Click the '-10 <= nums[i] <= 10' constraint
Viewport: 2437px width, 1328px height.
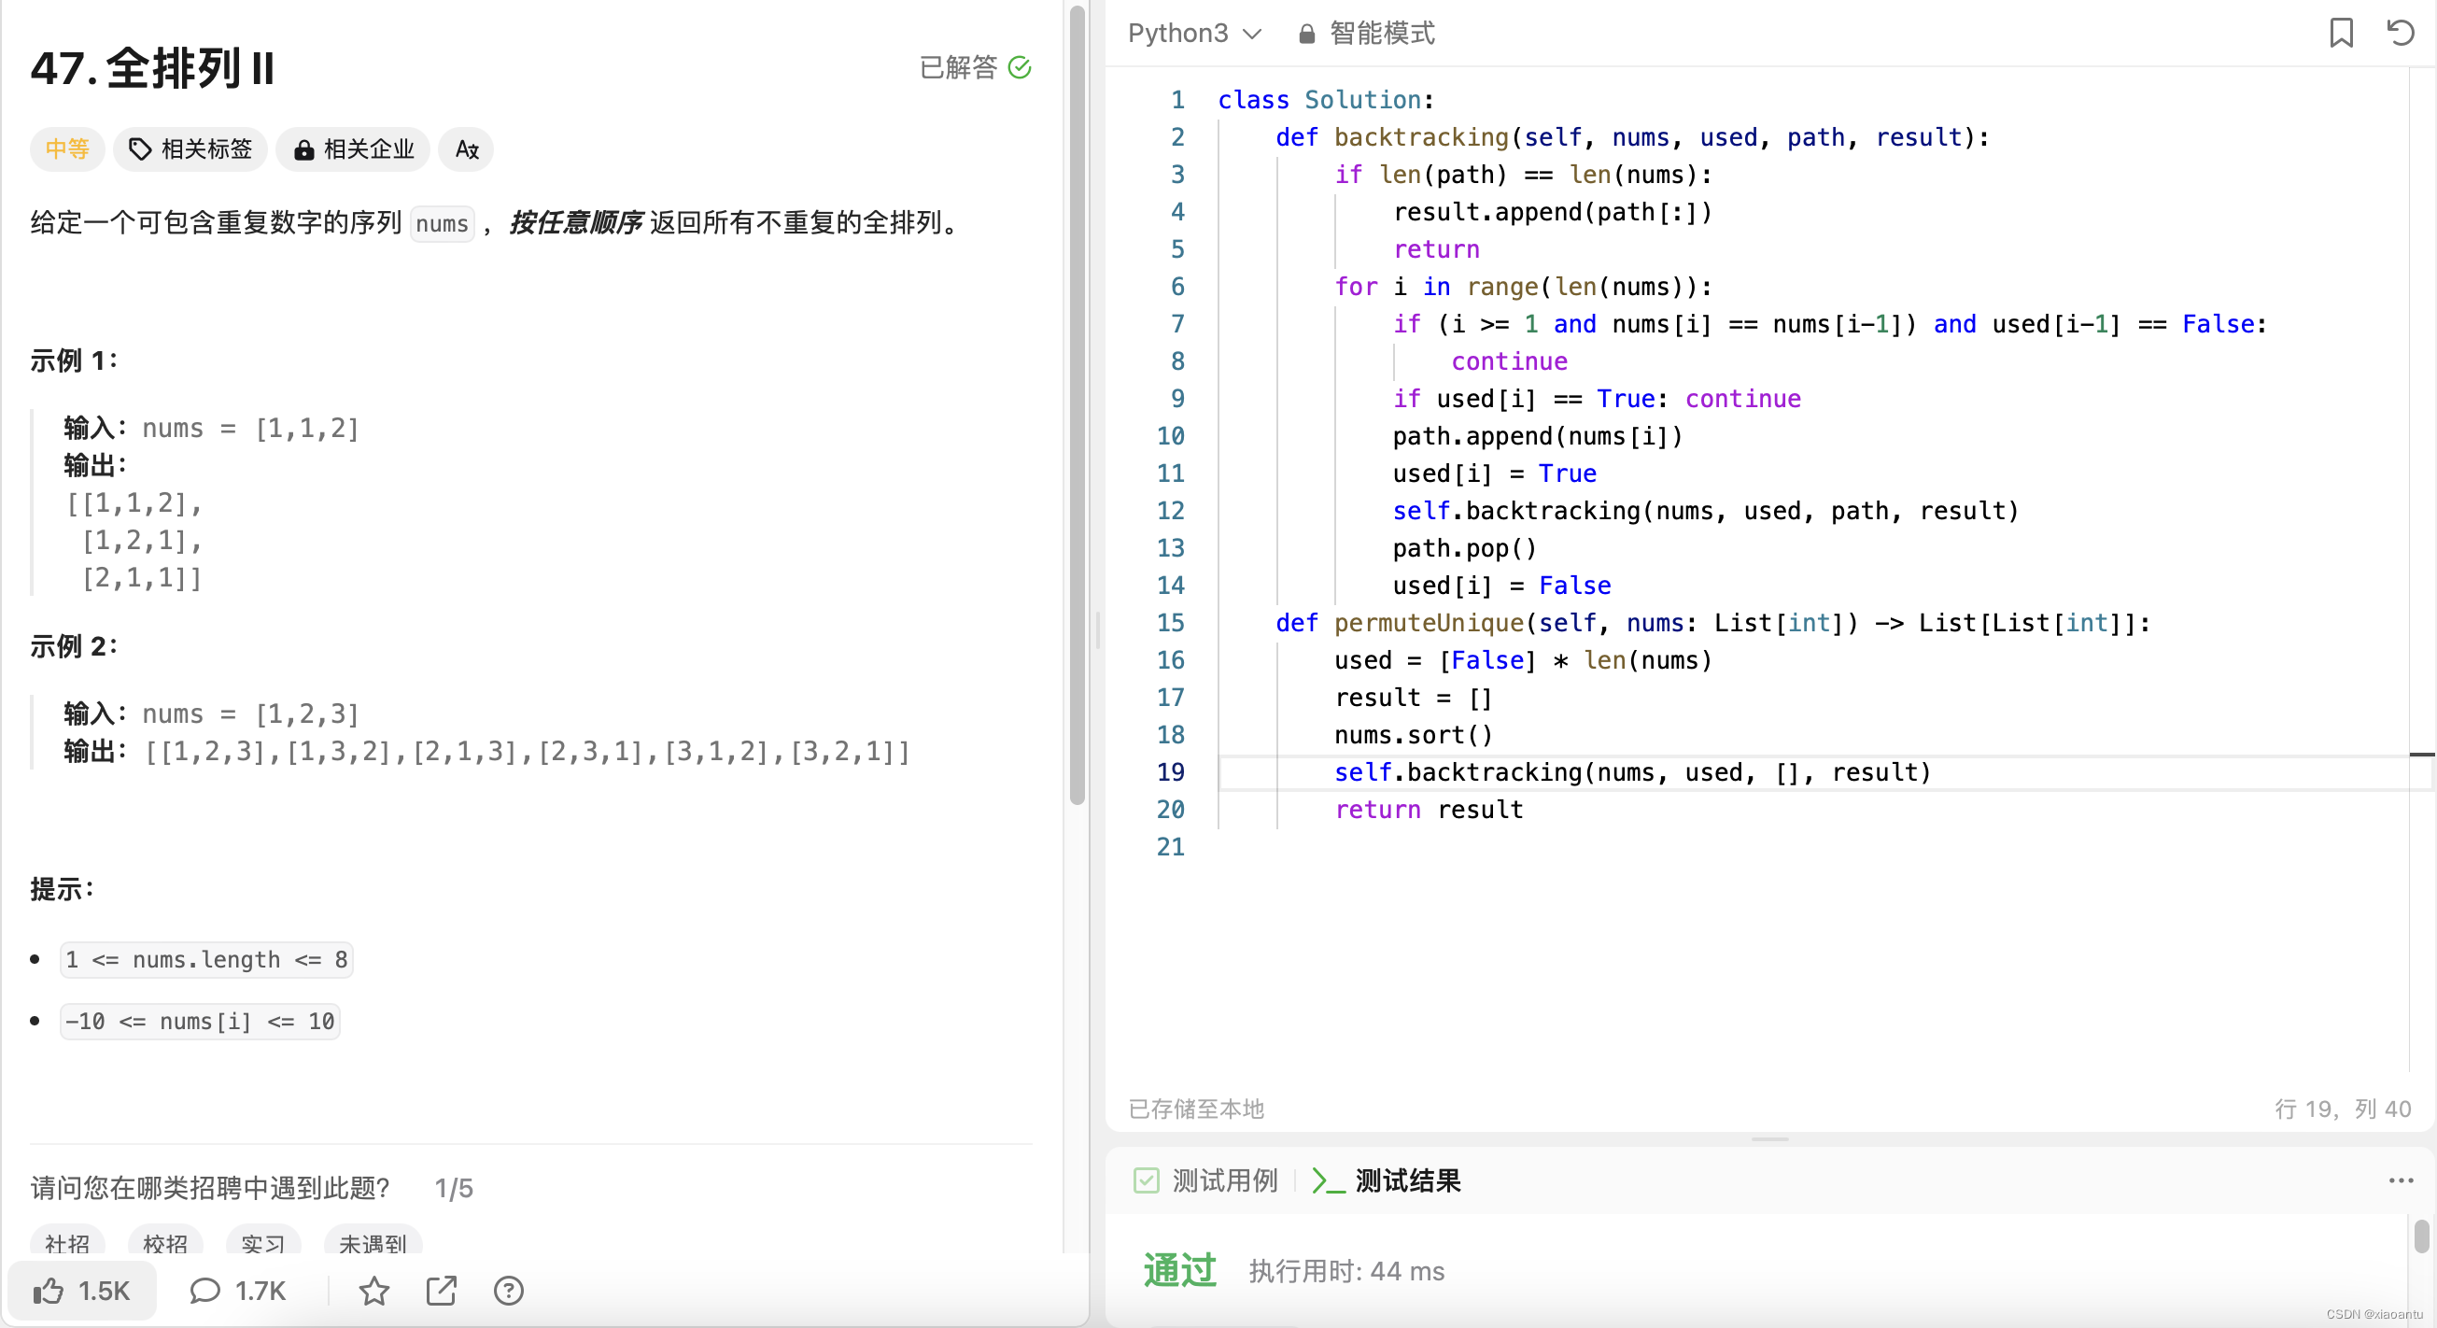pyautogui.click(x=200, y=1022)
